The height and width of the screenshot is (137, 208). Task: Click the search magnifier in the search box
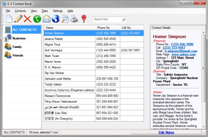124,20
